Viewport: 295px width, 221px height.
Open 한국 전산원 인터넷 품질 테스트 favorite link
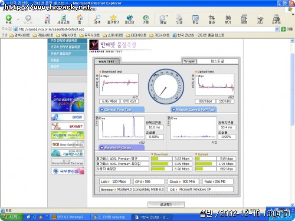tap(198, 35)
